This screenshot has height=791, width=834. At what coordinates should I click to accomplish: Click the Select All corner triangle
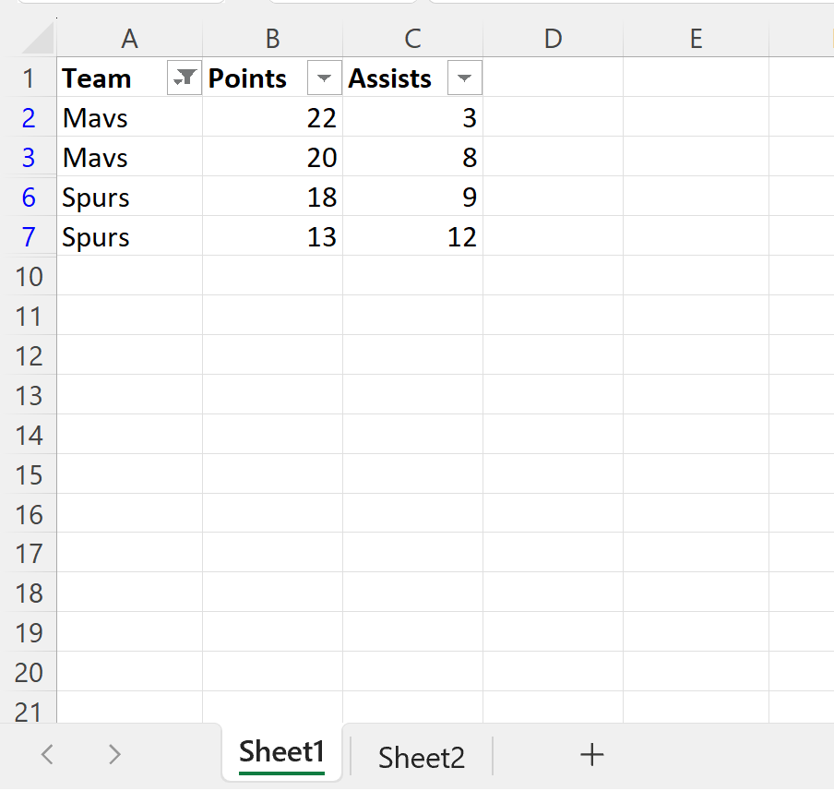pos(38,40)
